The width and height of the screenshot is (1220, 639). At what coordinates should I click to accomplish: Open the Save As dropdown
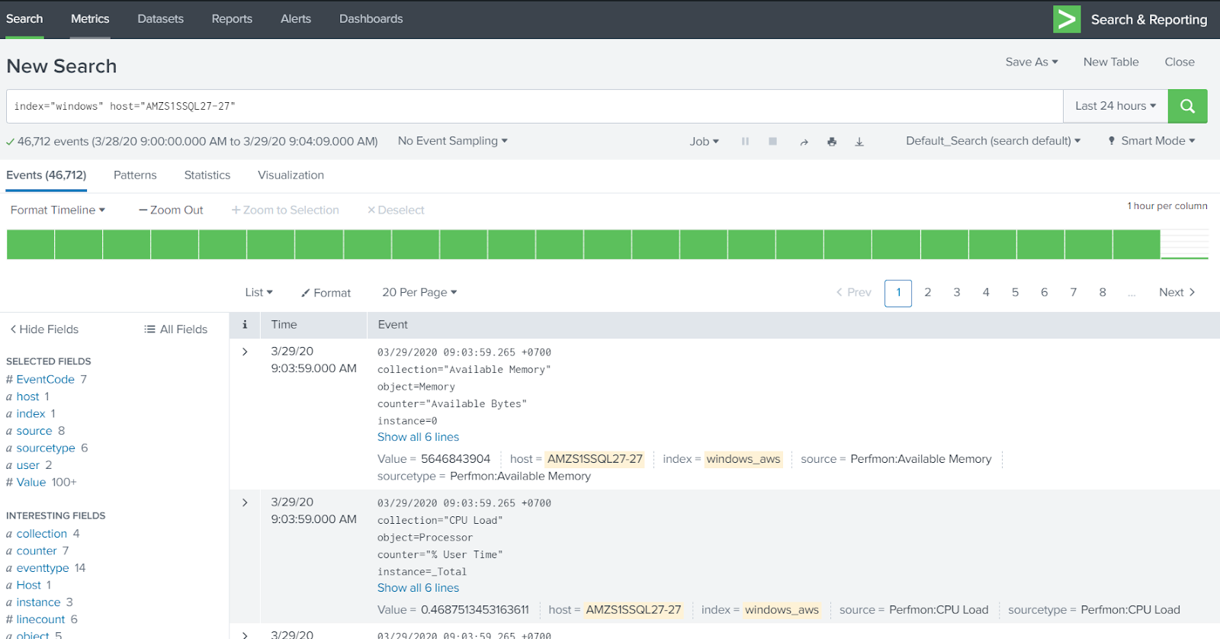click(1032, 62)
